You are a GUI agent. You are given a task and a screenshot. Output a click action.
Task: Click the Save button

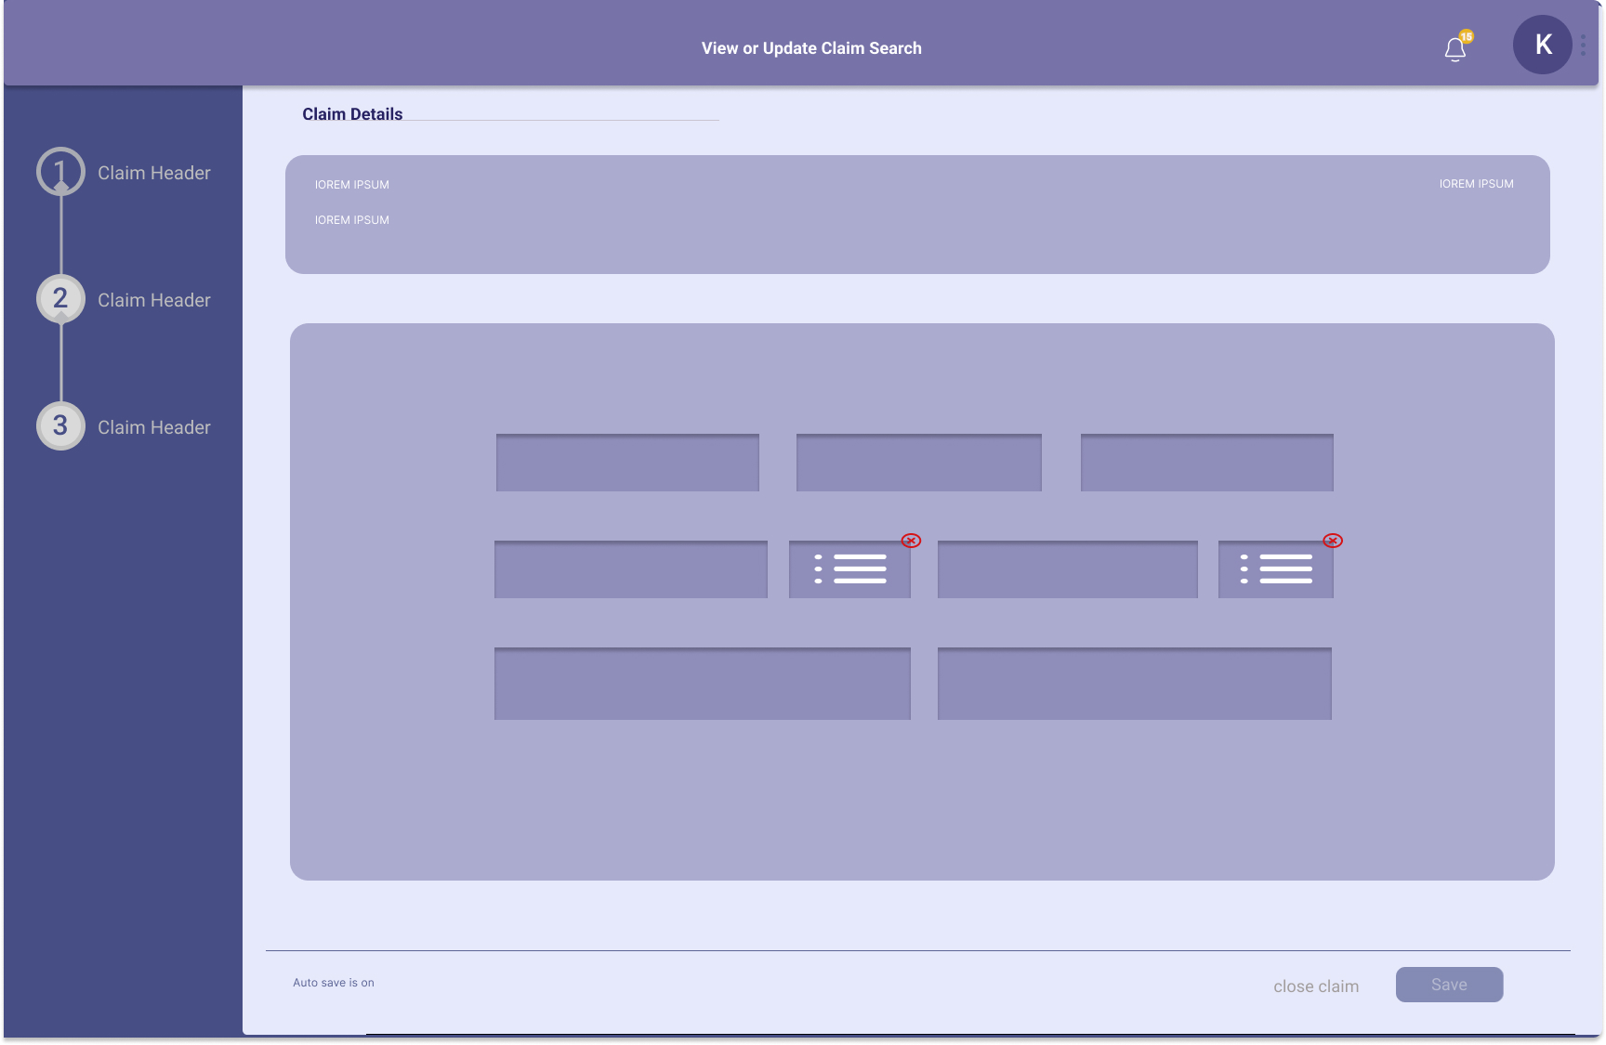point(1449,985)
